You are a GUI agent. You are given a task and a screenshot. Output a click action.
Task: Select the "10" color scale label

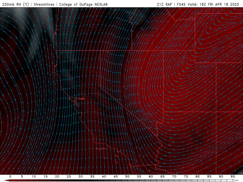(x=34, y=177)
